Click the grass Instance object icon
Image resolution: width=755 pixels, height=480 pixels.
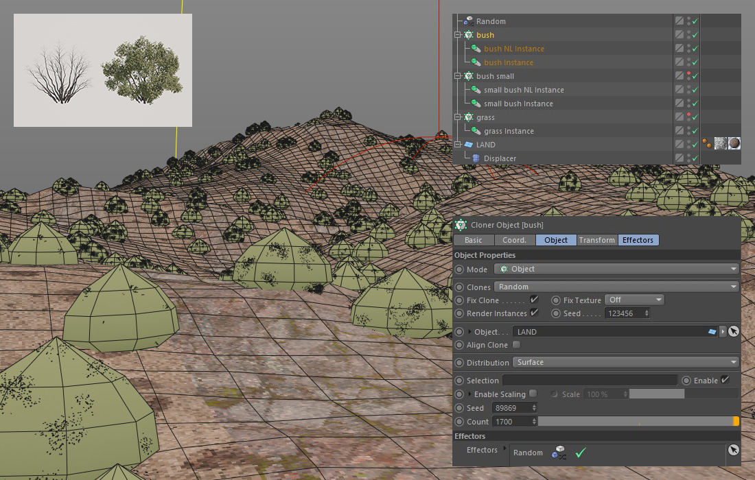coord(476,131)
